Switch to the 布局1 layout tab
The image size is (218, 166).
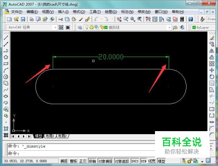(x=50, y=136)
